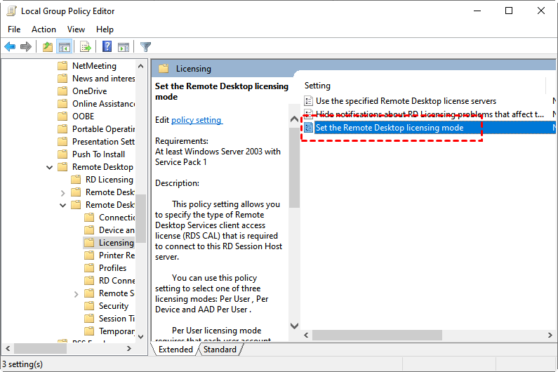Click Push To Install folder icon
The width and height of the screenshot is (558, 372).
(62, 154)
